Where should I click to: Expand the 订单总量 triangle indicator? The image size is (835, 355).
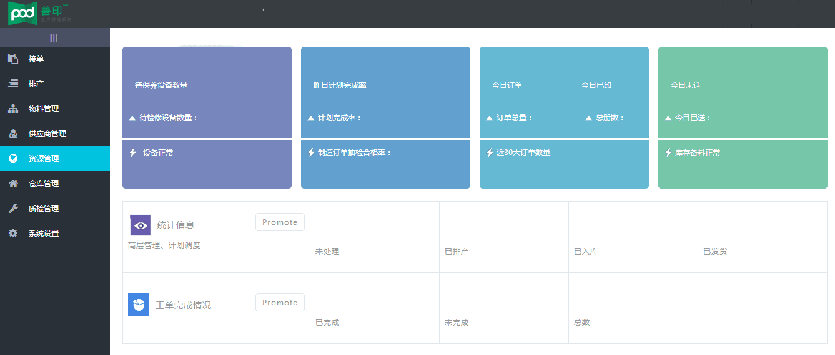click(x=489, y=118)
